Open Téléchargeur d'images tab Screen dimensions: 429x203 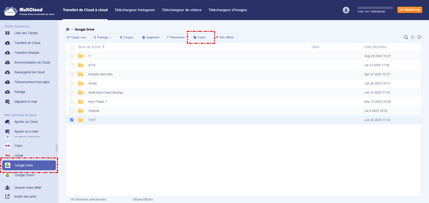(228, 10)
